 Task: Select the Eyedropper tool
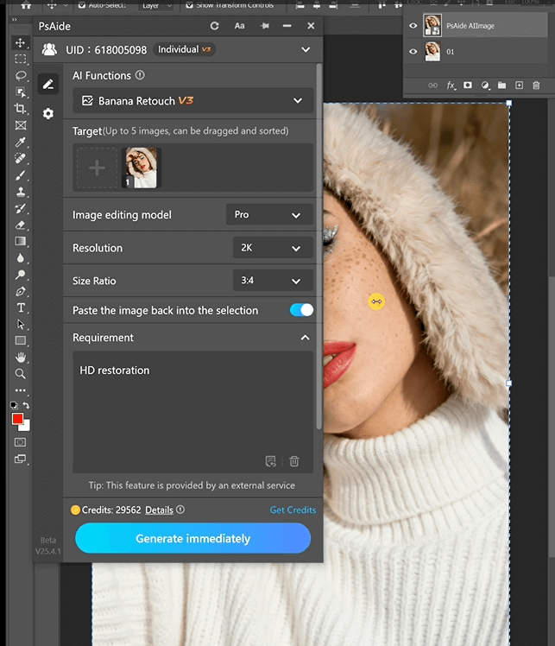[20, 142]
